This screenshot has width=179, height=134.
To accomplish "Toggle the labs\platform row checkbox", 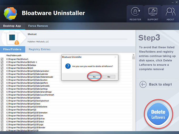I will point(2,83).
